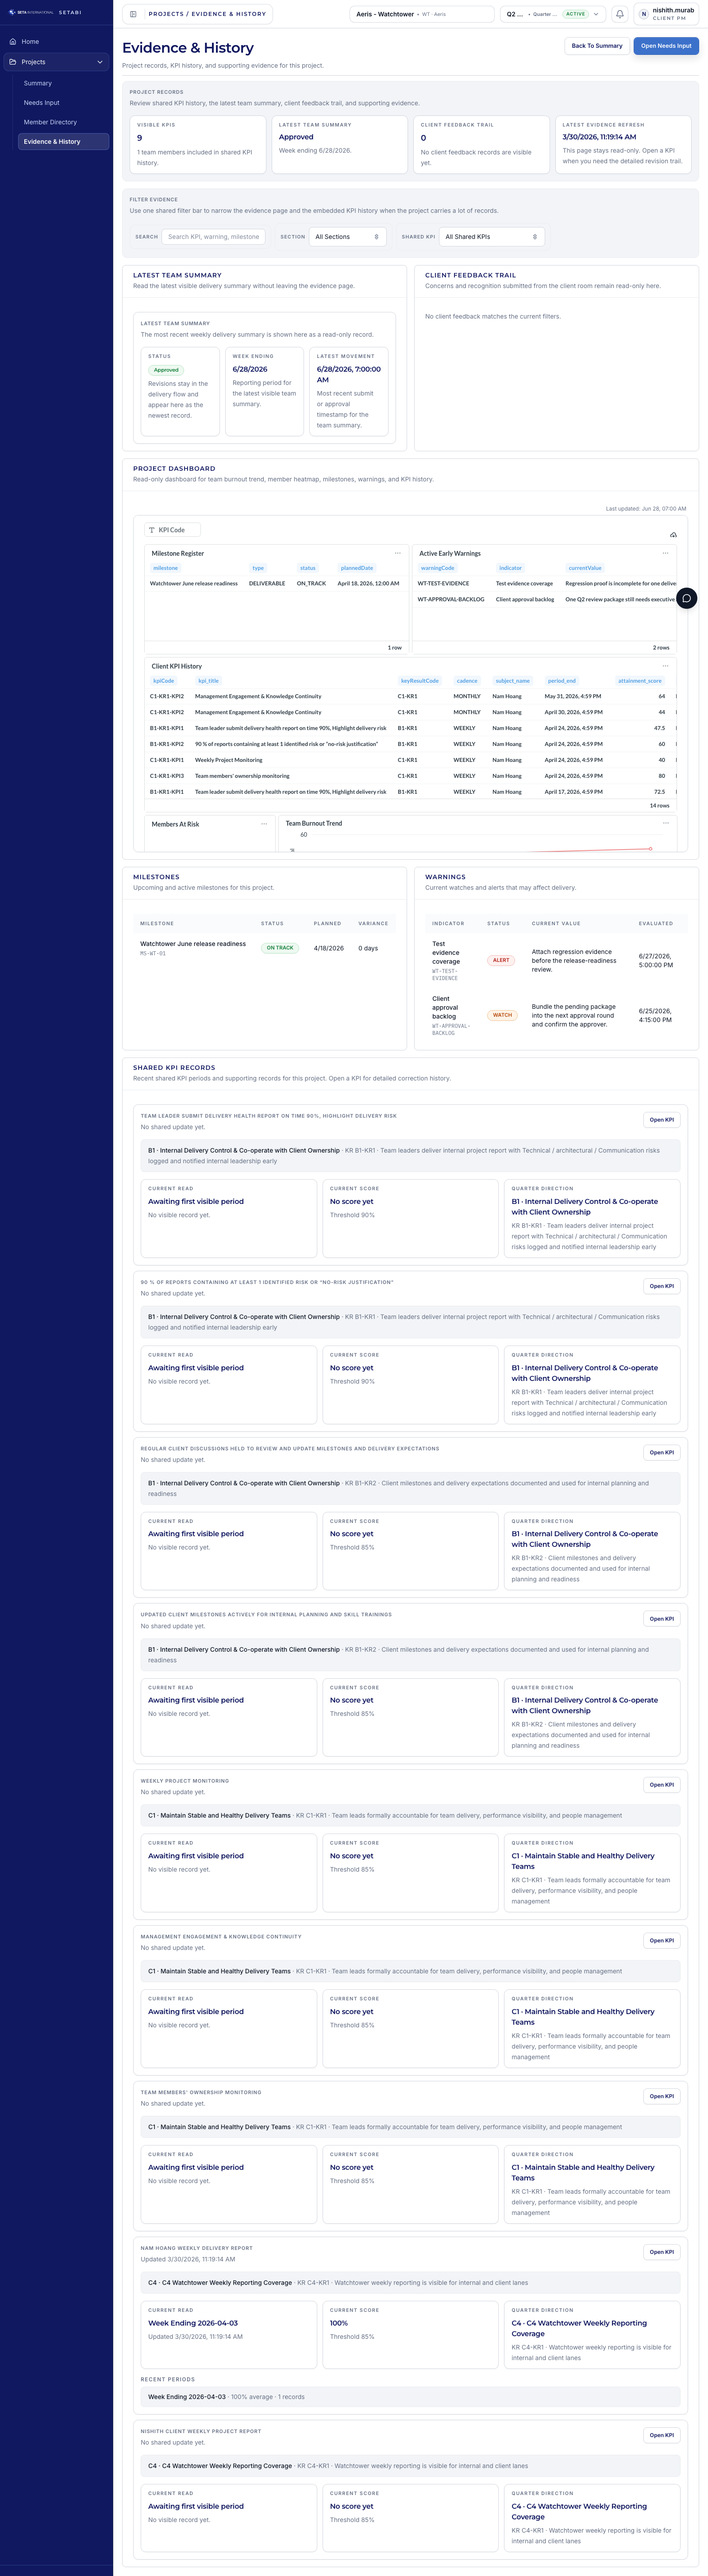The image size is (708, 2576).
Task: Open Team Burnout Trend options menu
Action: tap(665, 823)
